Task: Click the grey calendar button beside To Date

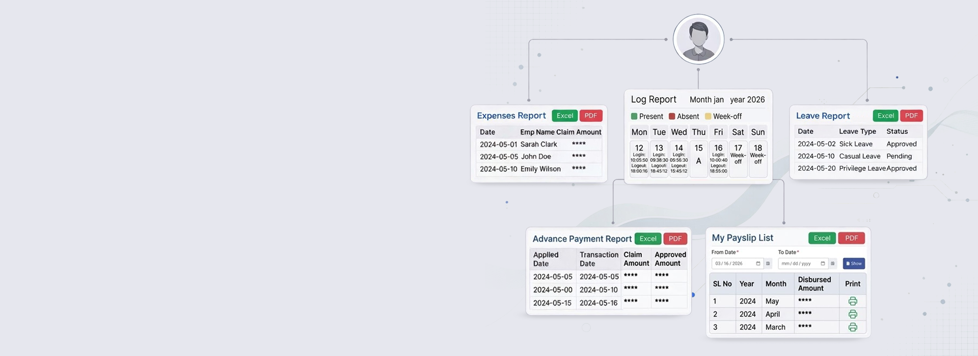Action: click(x=833, y=263)
